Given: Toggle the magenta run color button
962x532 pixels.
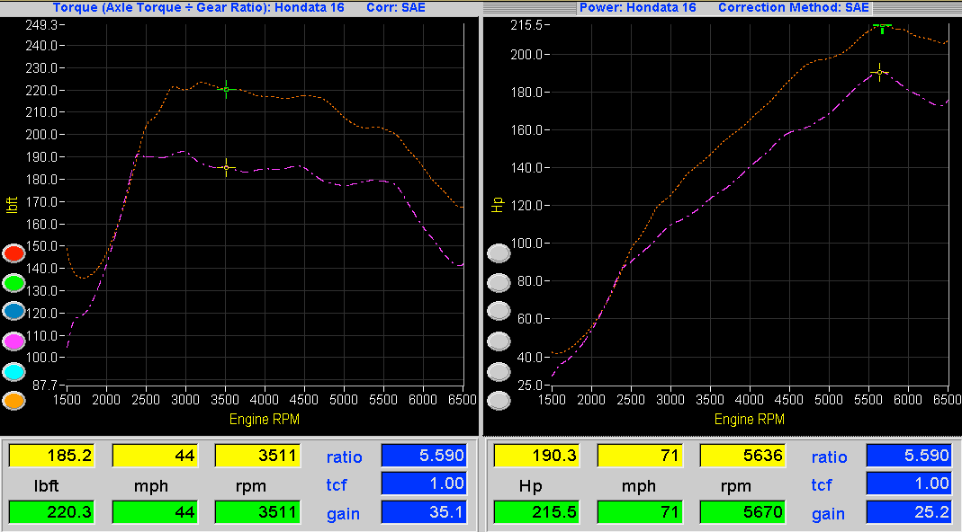Looking at the screenshot, I should coord(13,341).
